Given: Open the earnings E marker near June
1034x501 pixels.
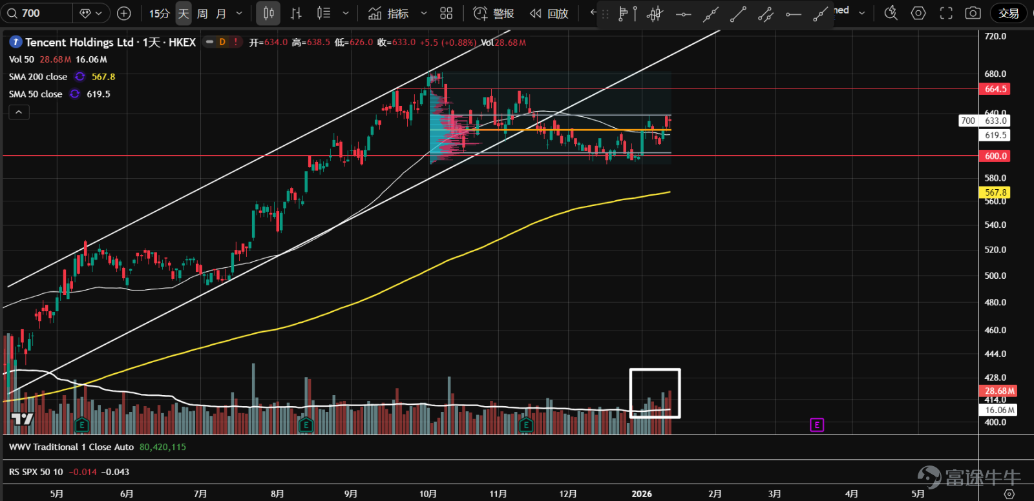Looking at the screenshot, I should 81,425.
